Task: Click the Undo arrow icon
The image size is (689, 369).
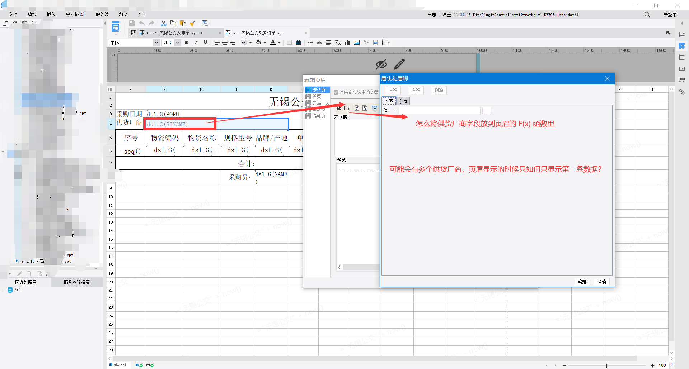Action: [142, 23]
